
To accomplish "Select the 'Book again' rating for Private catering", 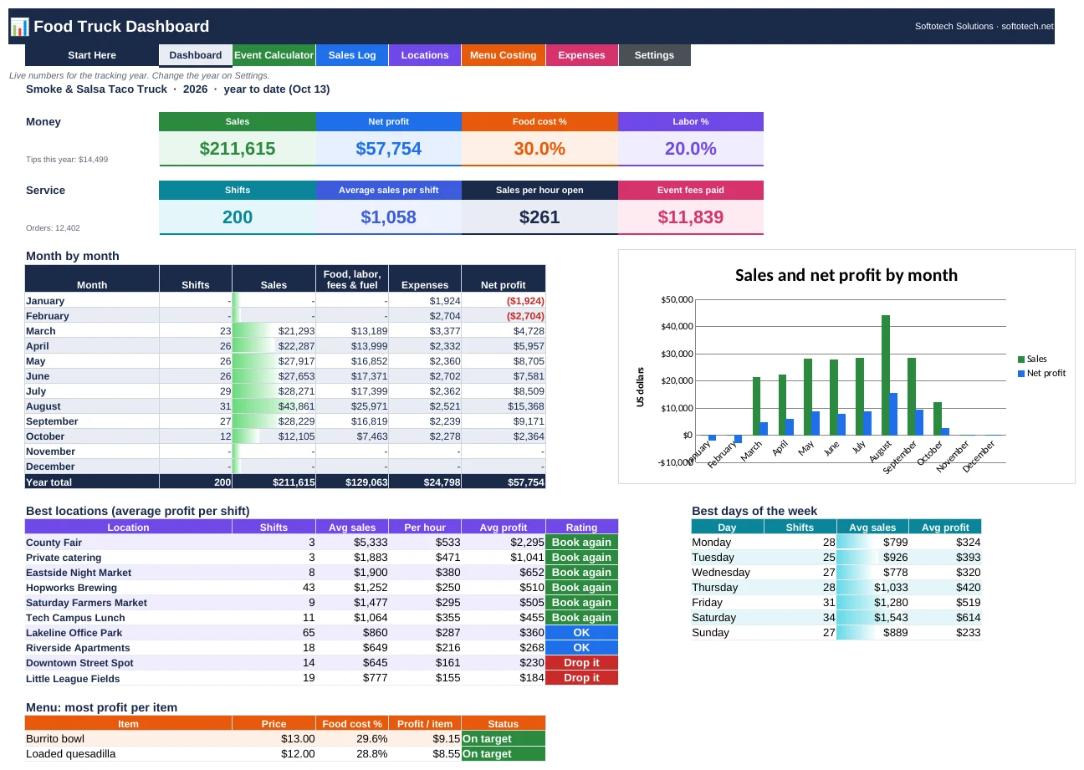I will pyautogui.click(x=581, y=558).
